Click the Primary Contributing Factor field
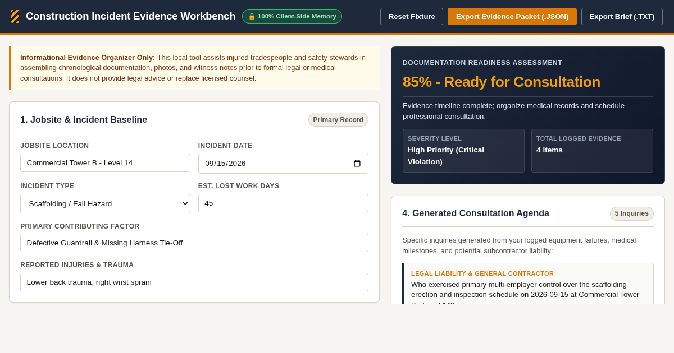Viewport: 674px width, 353px height. coord(194,243)
